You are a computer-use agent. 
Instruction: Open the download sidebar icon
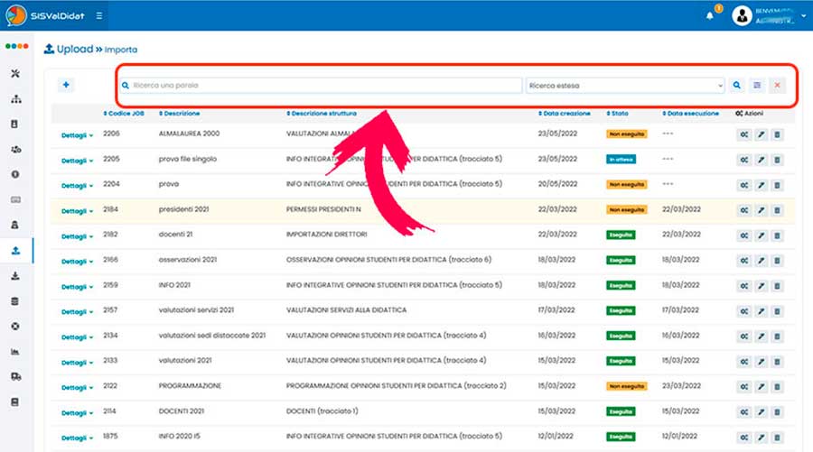pos(14,275)
